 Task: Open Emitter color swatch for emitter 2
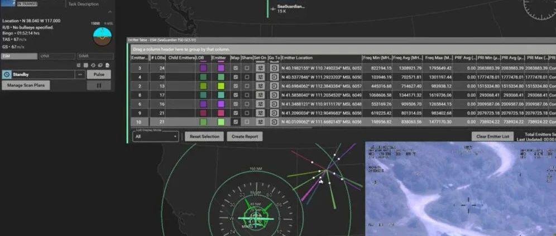(x=221, y=86)
